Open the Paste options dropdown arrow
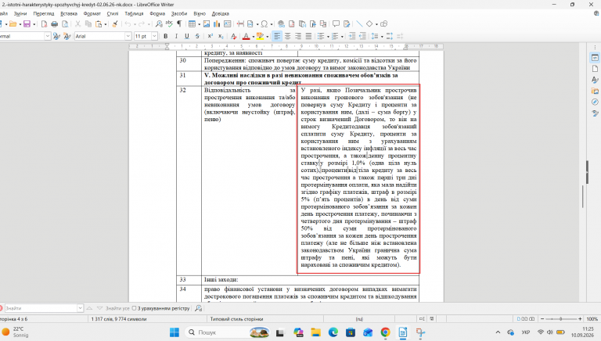This screenshot has width=601, height=341. 106,24
